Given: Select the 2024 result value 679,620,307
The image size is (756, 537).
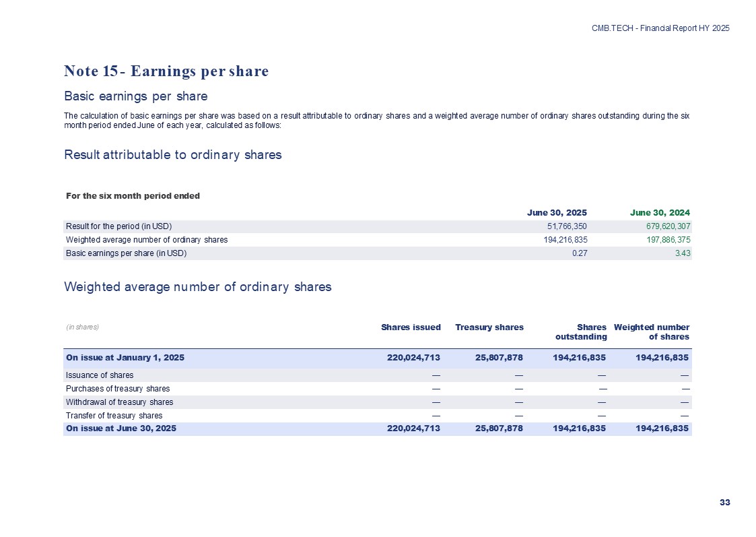Looking at the screenshot, I should (x=662, y=226).
